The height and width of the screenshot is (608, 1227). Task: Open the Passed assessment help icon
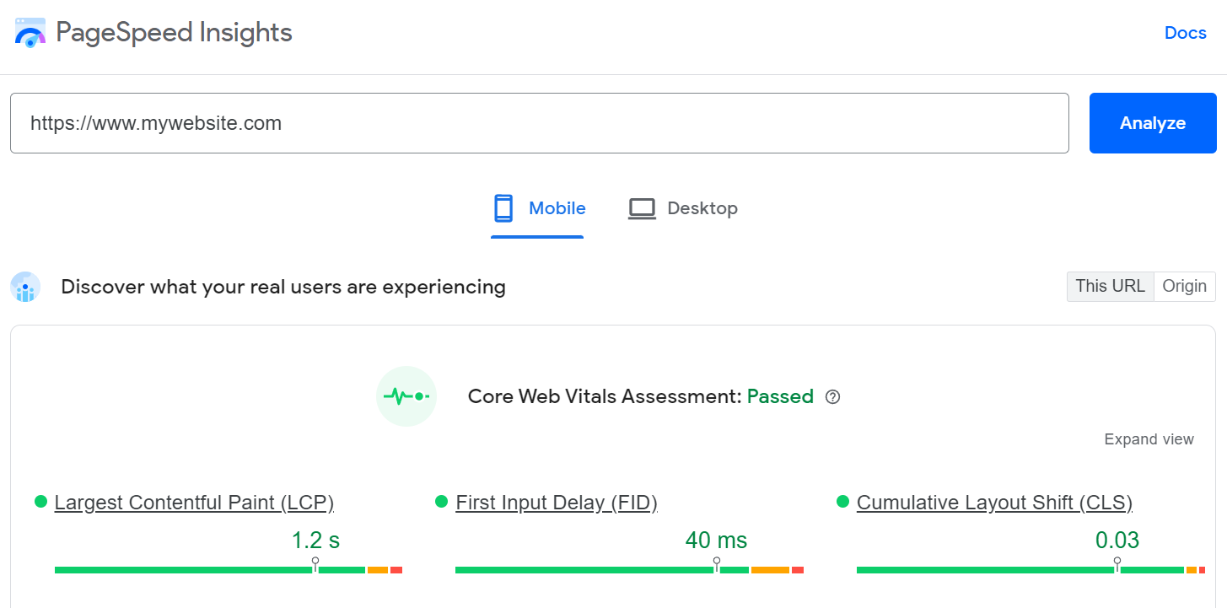tap(832, 396)
